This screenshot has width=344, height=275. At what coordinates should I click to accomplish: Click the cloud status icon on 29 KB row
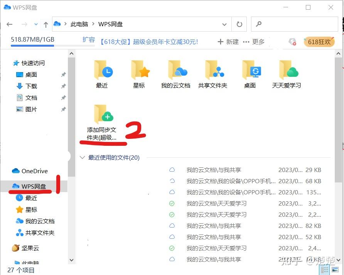172,170
